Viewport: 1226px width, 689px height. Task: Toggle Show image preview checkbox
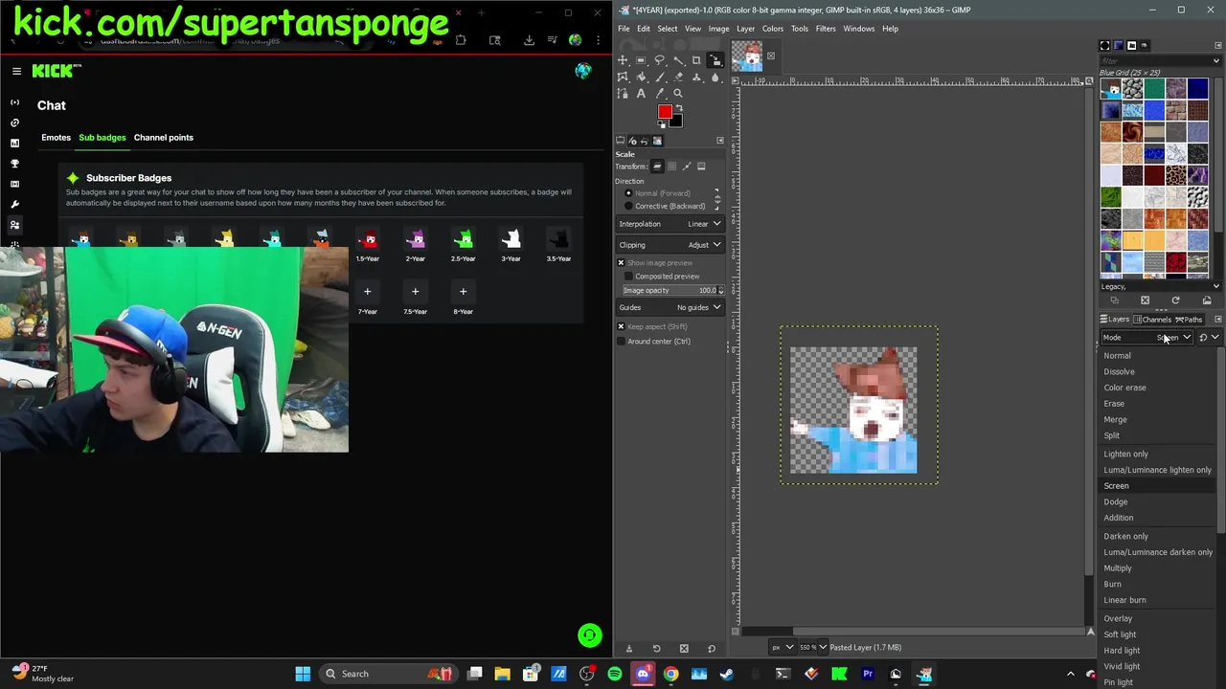click(621, 263)
